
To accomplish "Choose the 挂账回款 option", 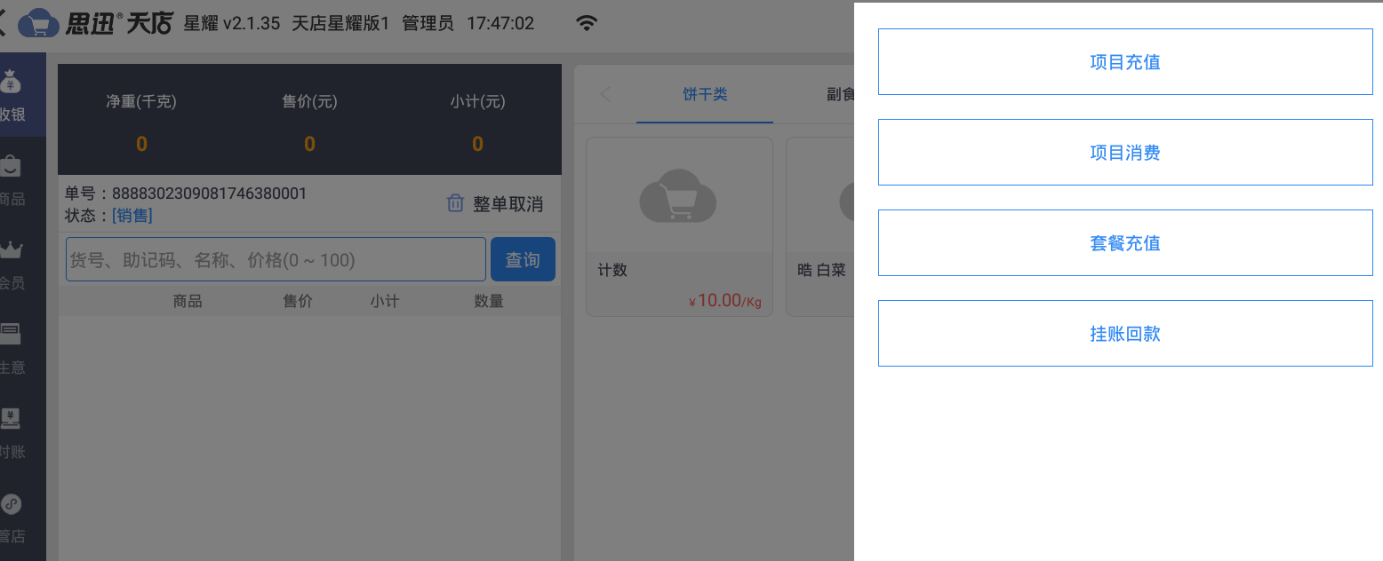I will coord(1125,334).
